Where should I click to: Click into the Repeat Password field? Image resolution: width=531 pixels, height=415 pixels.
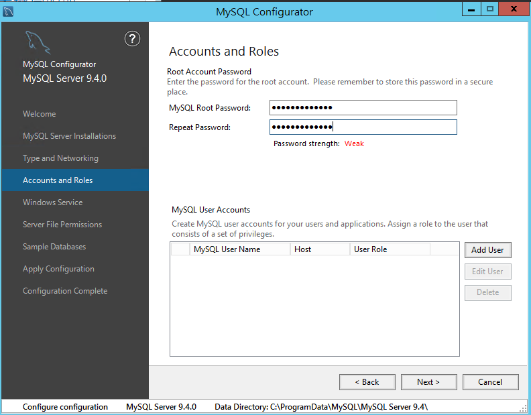tap(363, 127)
